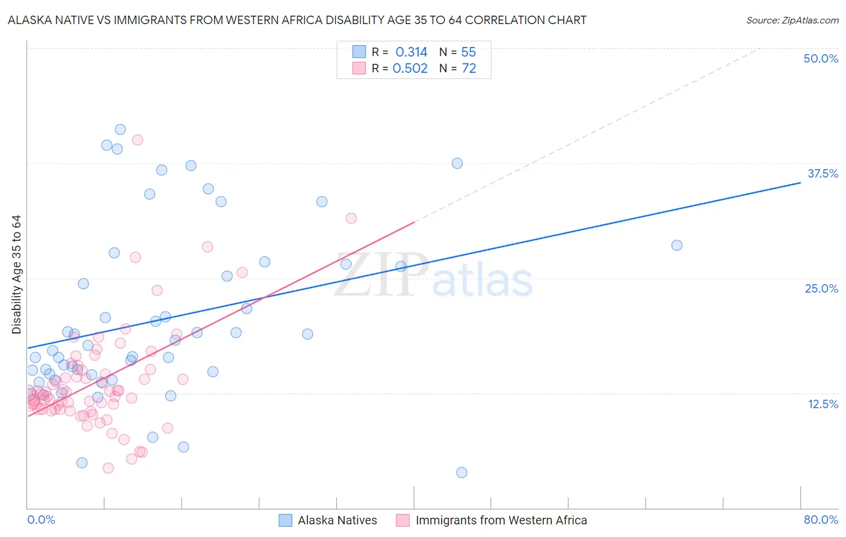The image size is (846, 537).
Task: Click the pink point near 31.5% disability
Action: coord(351,218)
